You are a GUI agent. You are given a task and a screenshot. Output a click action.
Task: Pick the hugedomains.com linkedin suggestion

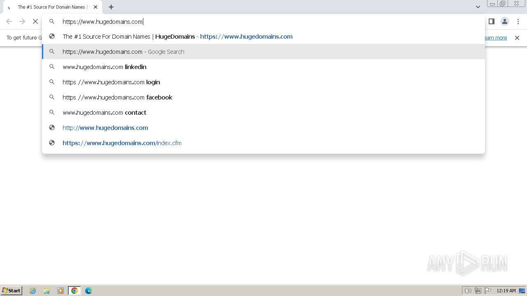pyautogui.click(x=263, y=67)
